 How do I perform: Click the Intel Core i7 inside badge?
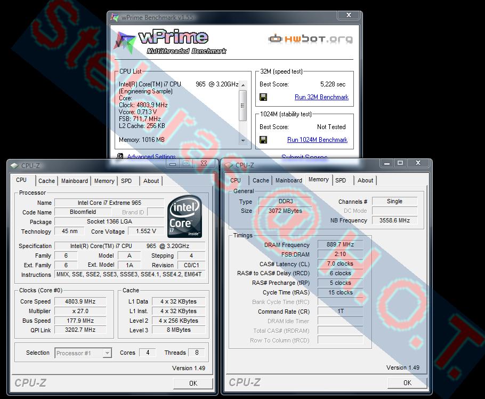(184, 217)
